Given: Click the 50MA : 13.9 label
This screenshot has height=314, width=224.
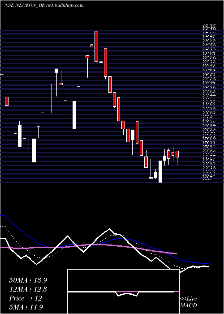Looking at the screenshot, I should click(28, 280).
